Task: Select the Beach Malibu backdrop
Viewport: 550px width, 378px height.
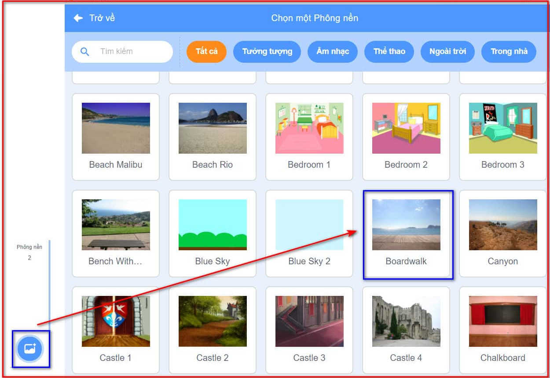Action: click(116, 129)
